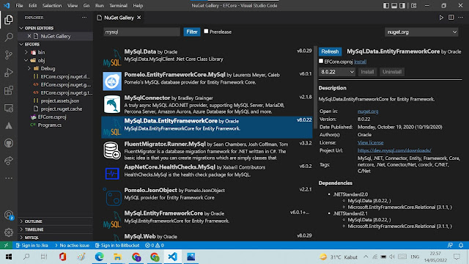Screen dimensions: 469x264
Task: Click the mysql search input field
Action: 141,32
